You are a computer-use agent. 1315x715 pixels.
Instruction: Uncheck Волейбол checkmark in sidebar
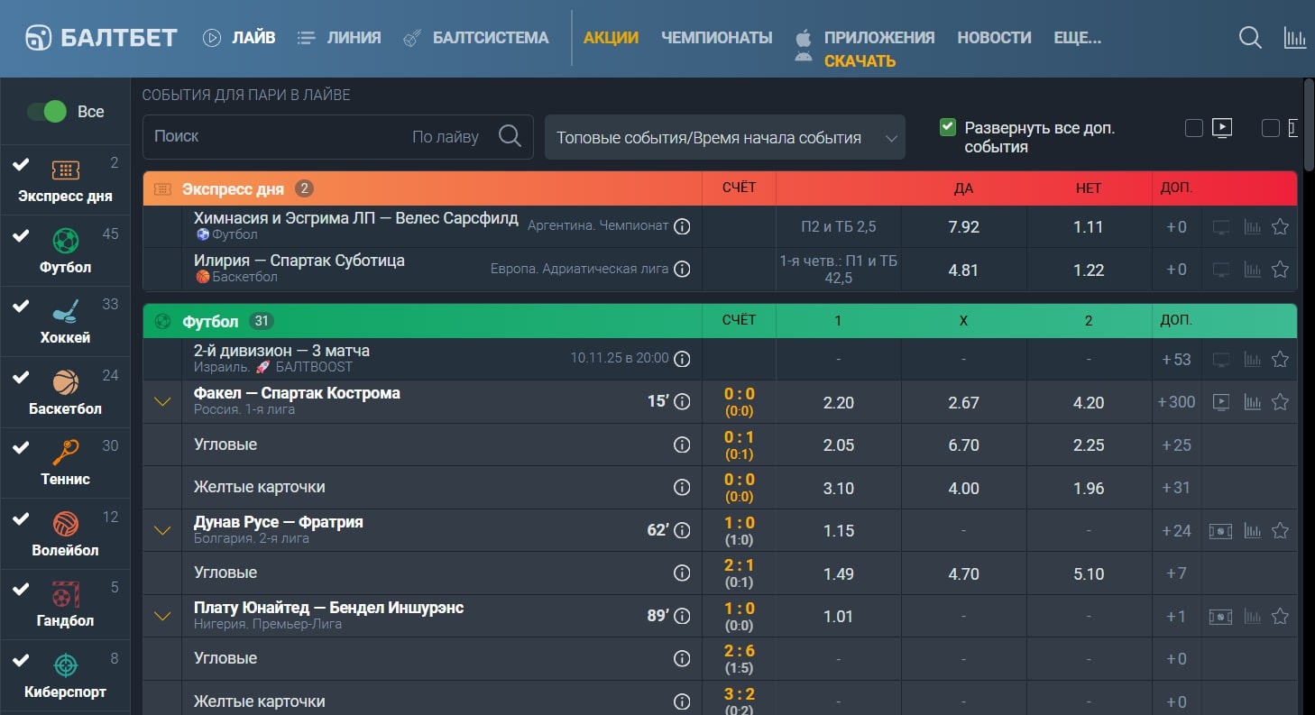click(21, 518)
